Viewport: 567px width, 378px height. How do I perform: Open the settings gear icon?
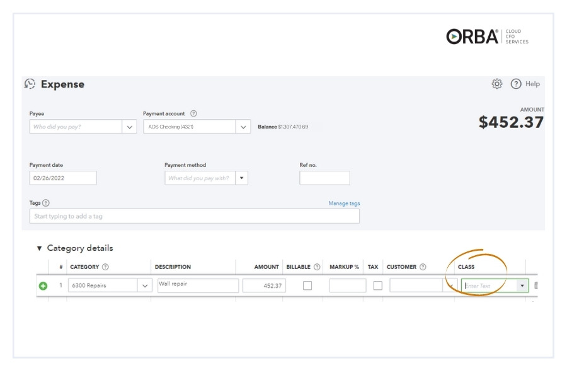pos(497,84)
